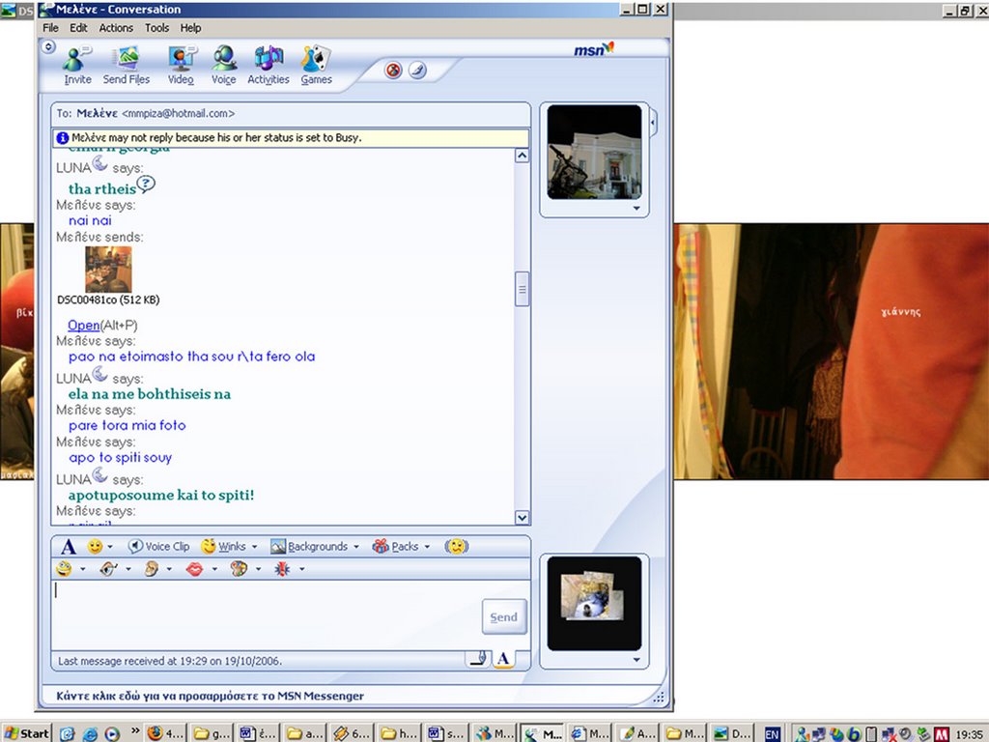Image resolution: width=989 pixels, height=742 pixels.
Task: Click inside the message input field
Action: click(267, 614)
